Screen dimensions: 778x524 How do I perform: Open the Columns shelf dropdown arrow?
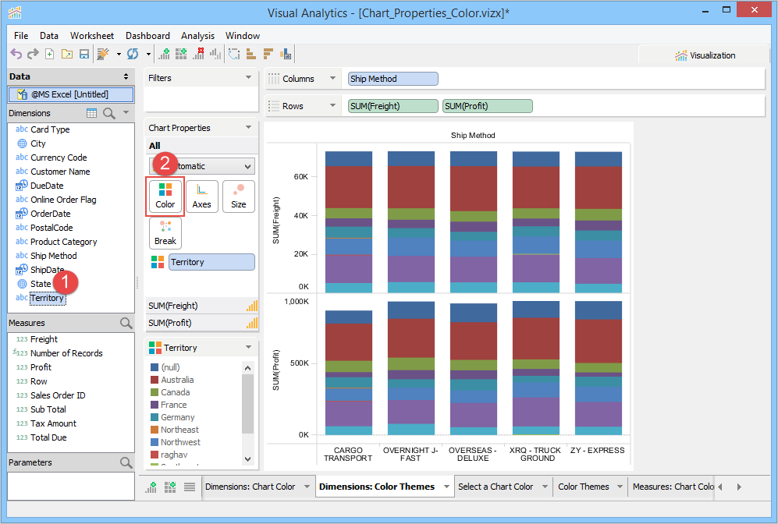[x=332, y=79]
